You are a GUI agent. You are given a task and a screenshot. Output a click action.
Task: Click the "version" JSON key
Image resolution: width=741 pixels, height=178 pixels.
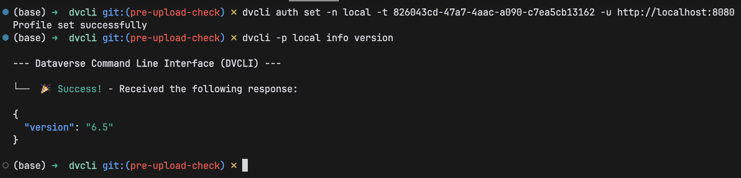[x=49, y=127]
